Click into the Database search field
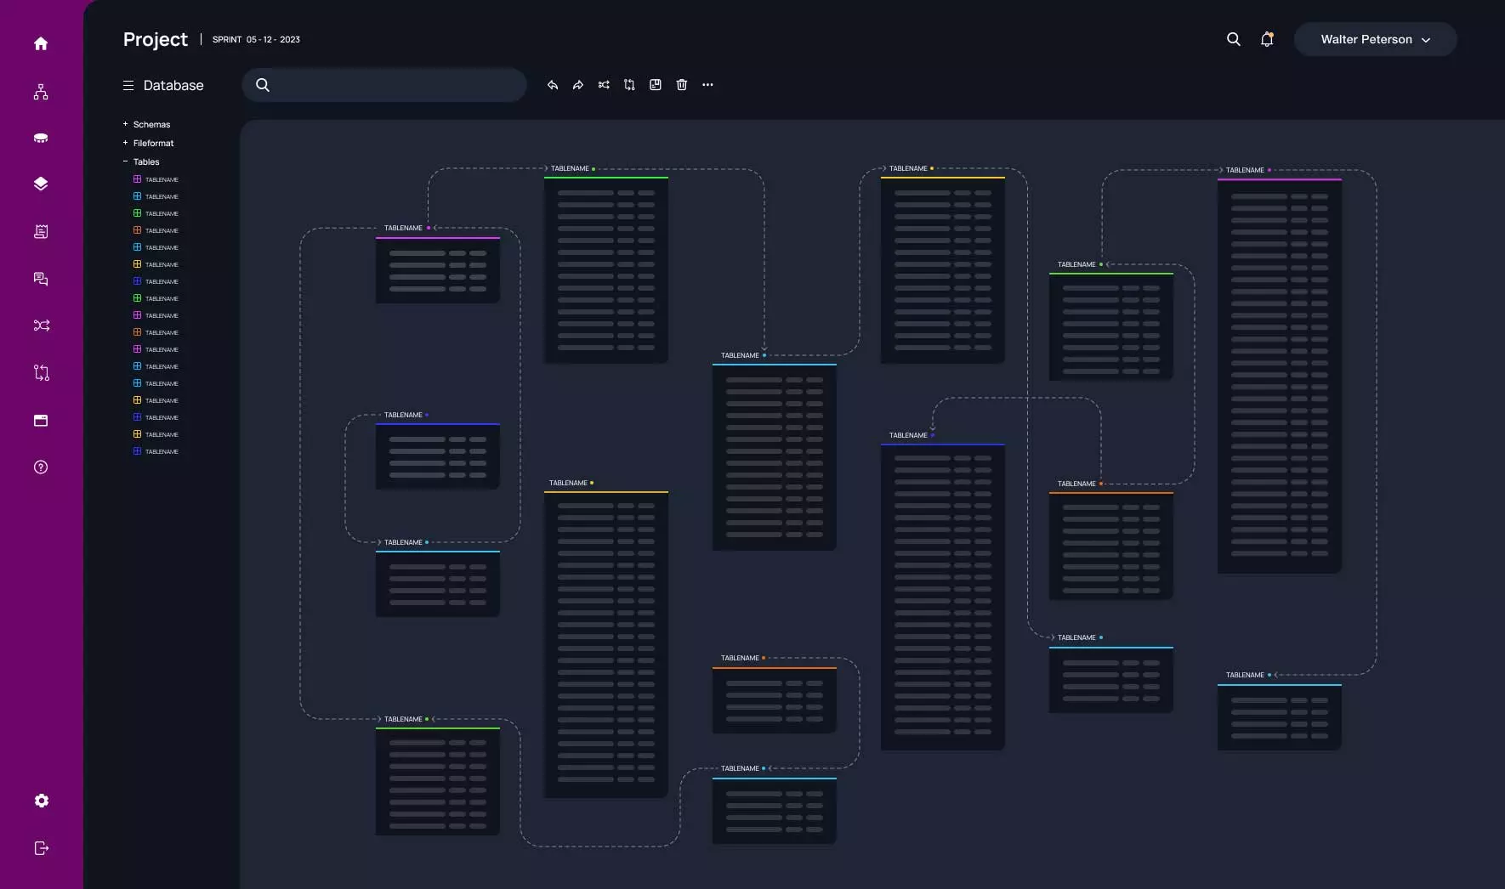Screen dimensions: 1505x889 coord(384,85)
